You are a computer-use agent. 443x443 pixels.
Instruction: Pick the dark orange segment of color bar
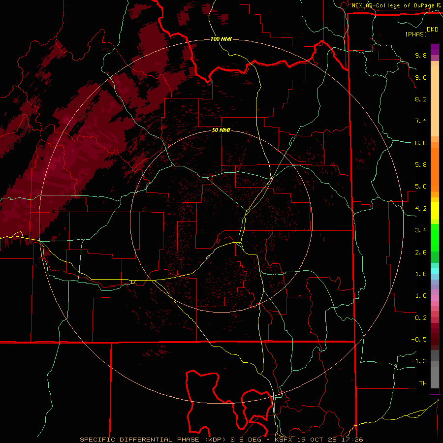click(435, 170)
